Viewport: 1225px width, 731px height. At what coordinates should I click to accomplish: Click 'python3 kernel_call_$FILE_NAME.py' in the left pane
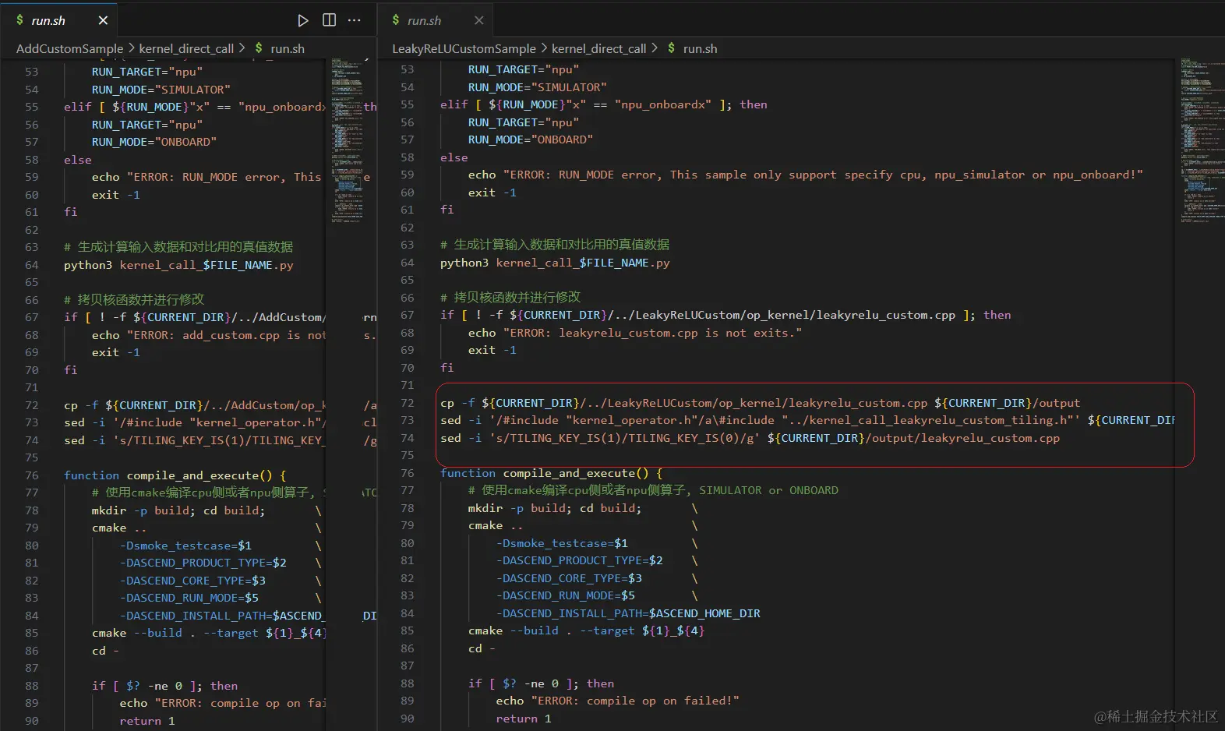(x=178, y=265)
